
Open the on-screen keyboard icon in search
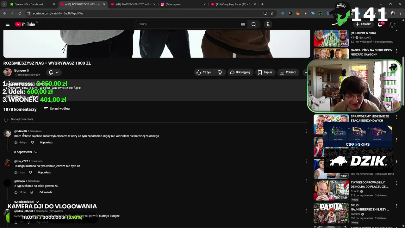[x=243, y=24]
